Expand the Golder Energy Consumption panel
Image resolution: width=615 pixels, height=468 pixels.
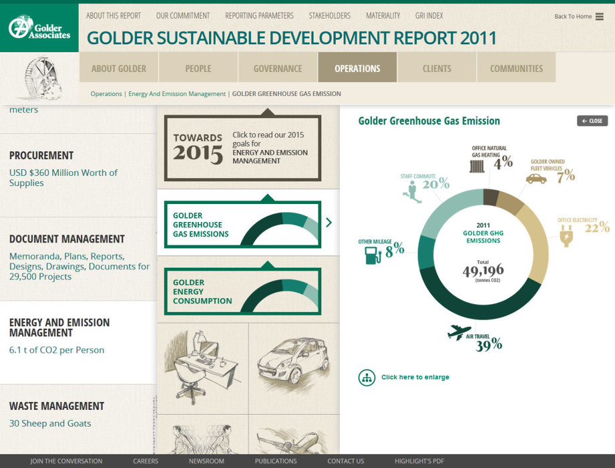[242, 291]
